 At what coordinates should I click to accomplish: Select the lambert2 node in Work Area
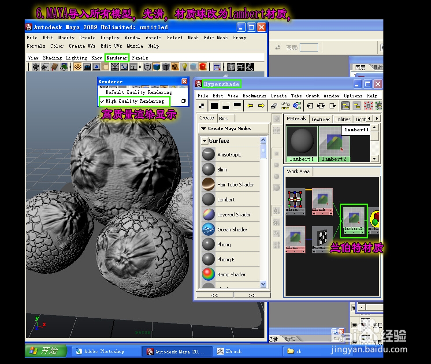(x=353, y=220)
